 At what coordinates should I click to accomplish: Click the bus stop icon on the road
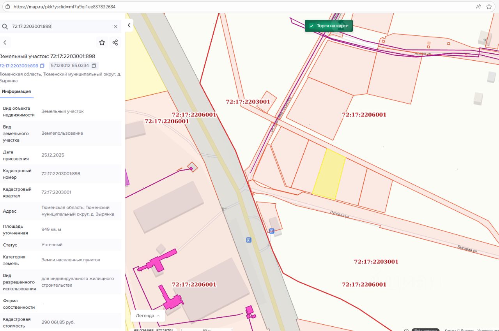click(249, 240)
